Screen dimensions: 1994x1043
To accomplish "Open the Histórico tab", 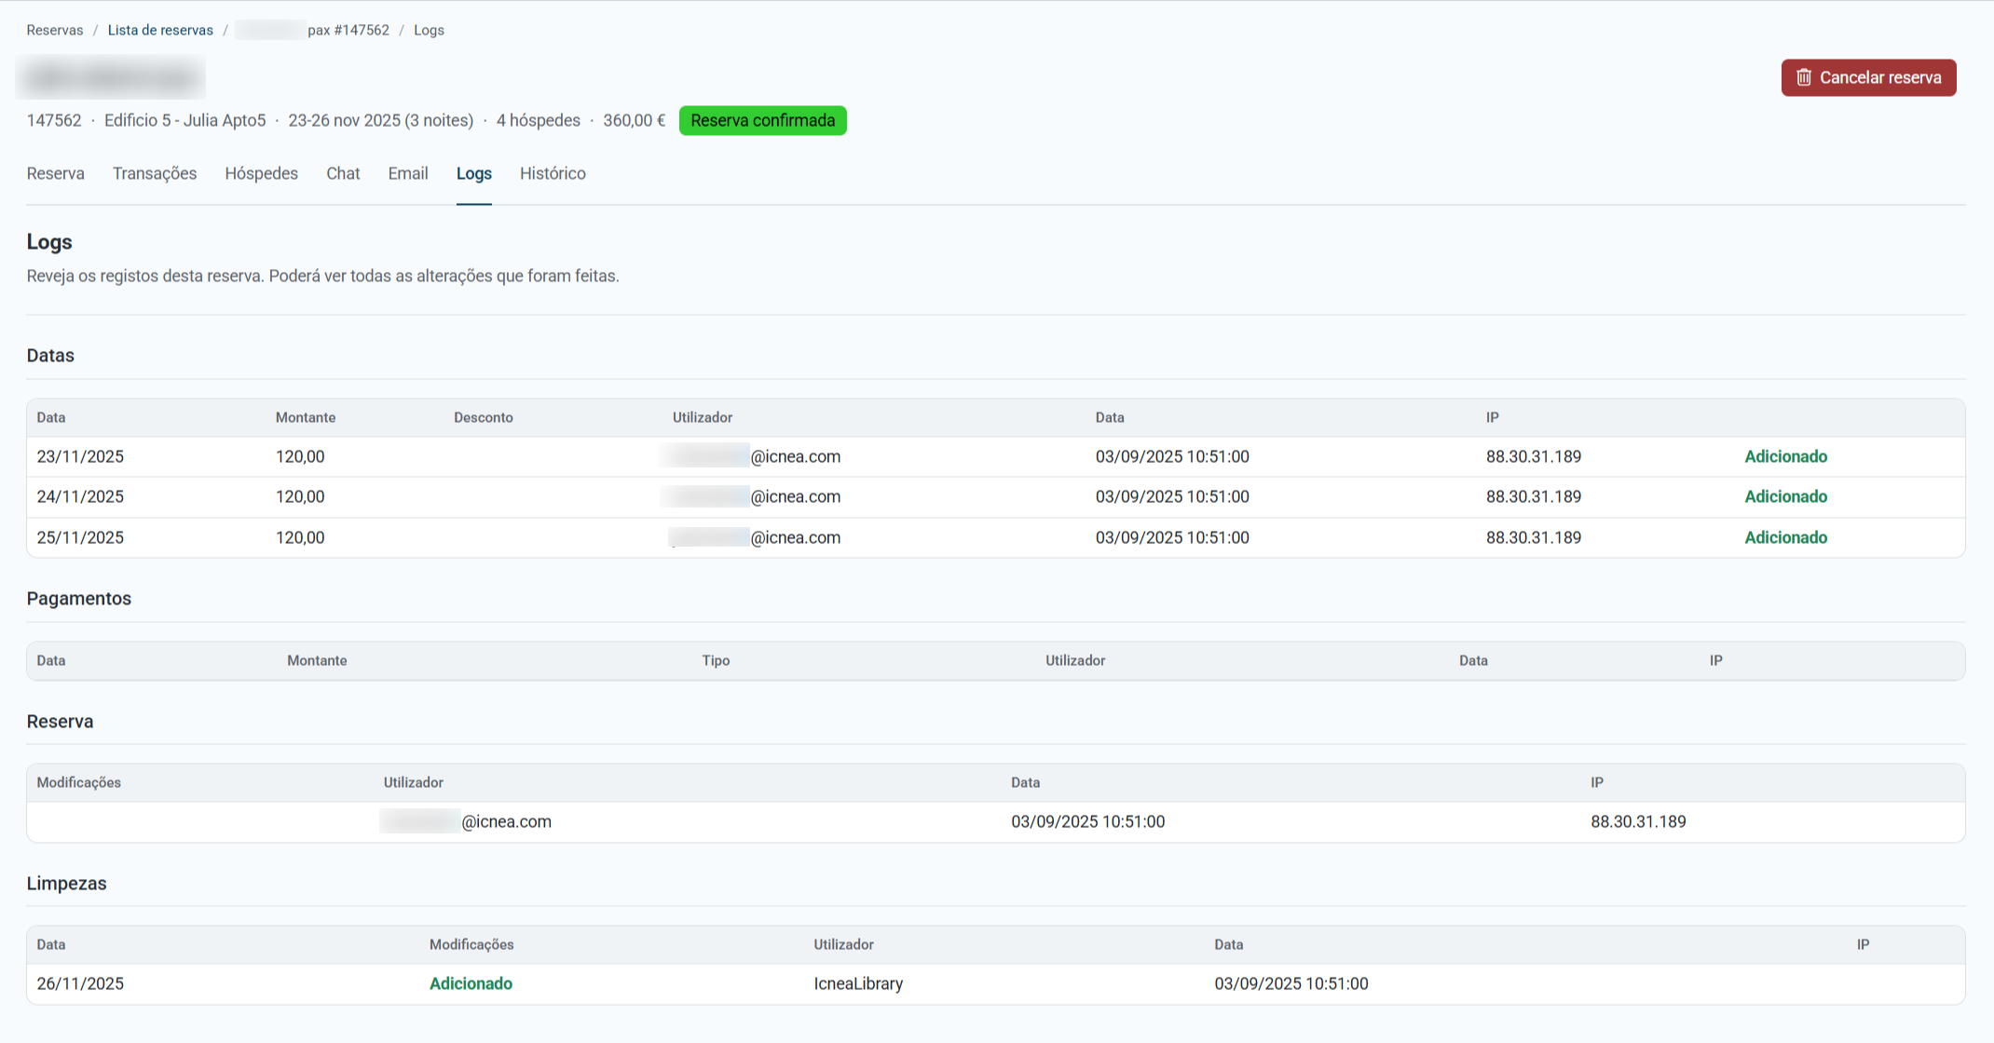I will (553, 173).
